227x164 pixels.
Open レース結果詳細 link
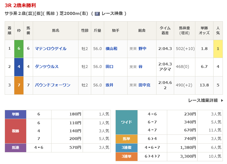(x=203, y=100)
